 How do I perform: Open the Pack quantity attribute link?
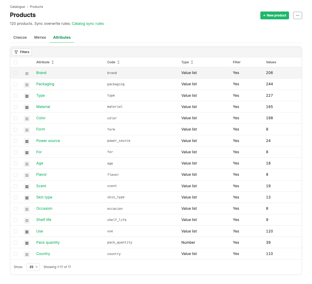click(48, 242)
